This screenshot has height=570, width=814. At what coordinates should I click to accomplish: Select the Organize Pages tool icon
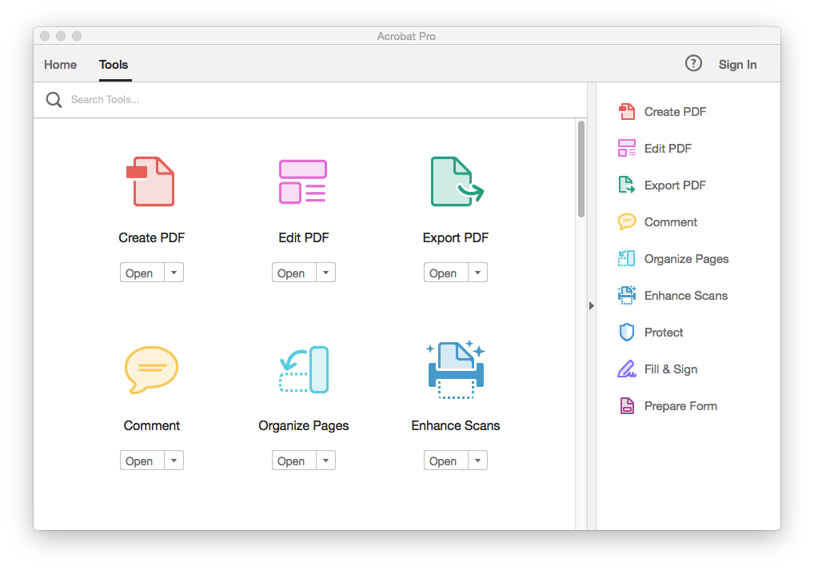pyautogui.click(x=303, y=369)
